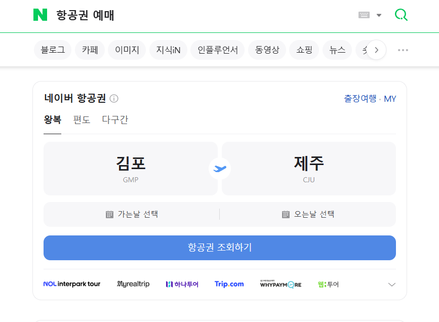Screen dimensions: 439x322
Task: Expand the partner list with the chevron
Action: 391,284
